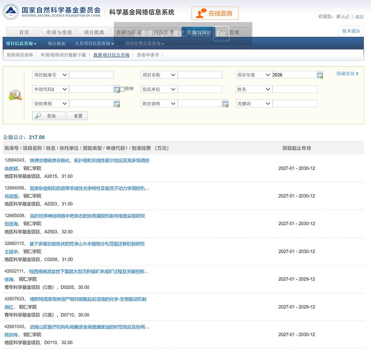Viewport: 371px width, 349px height.
Task: Open applicant 周红 link
Action: pos(9,307)
